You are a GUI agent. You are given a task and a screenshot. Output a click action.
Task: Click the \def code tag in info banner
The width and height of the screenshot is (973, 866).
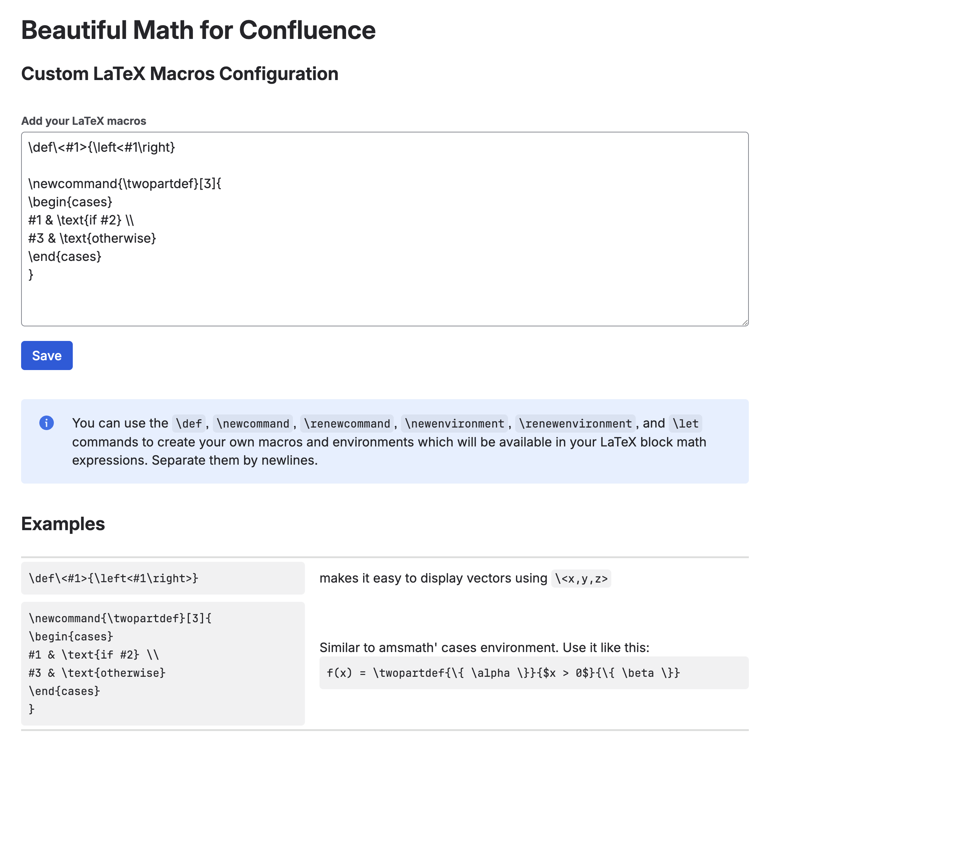[x=188, y=423]
